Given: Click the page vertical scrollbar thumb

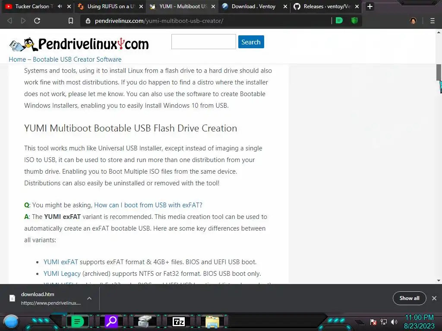Looking at the screenshot, I should click(439, 72).
